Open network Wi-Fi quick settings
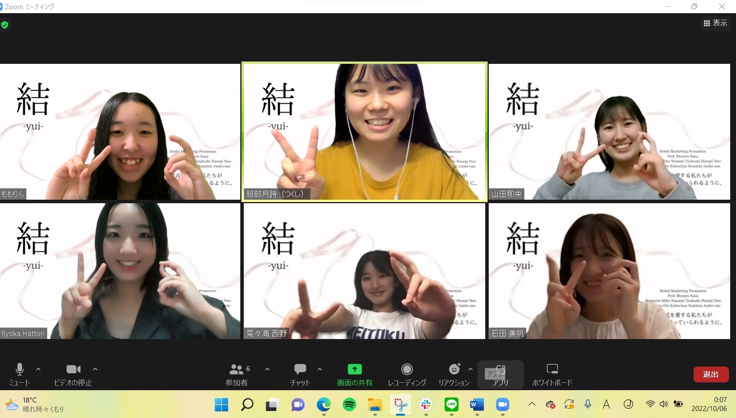 [650, 404]
